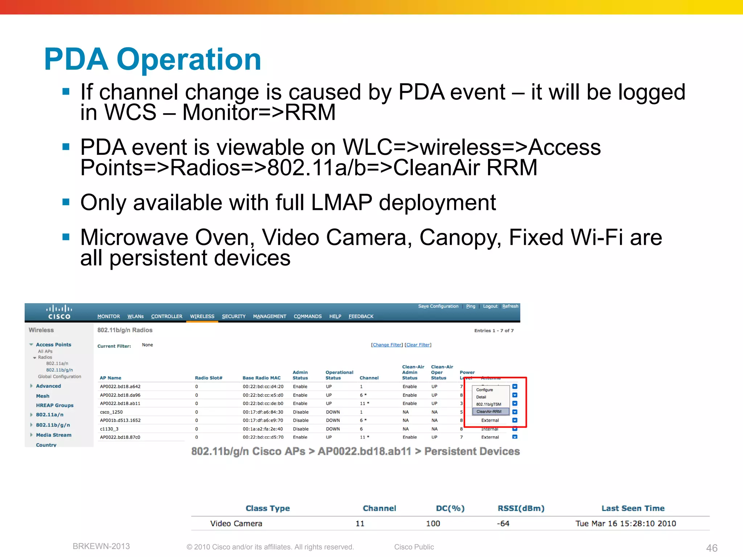Viewport: 743px width, 557px height.
Task: Click the RSSI(dBm) column header
Action: pos(521,508)
